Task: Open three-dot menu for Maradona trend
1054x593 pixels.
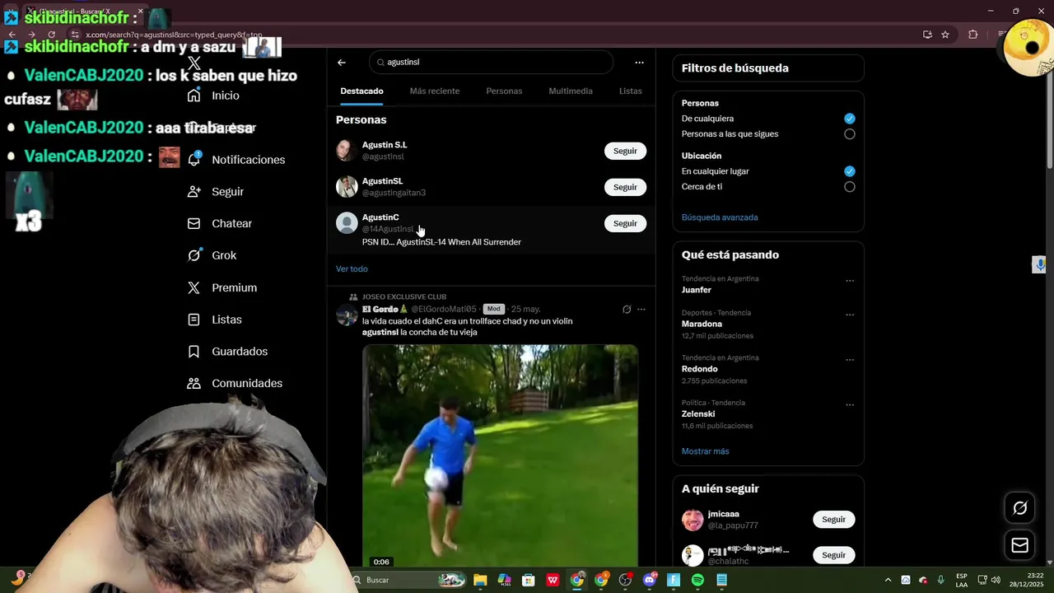Action: (850, 315)
